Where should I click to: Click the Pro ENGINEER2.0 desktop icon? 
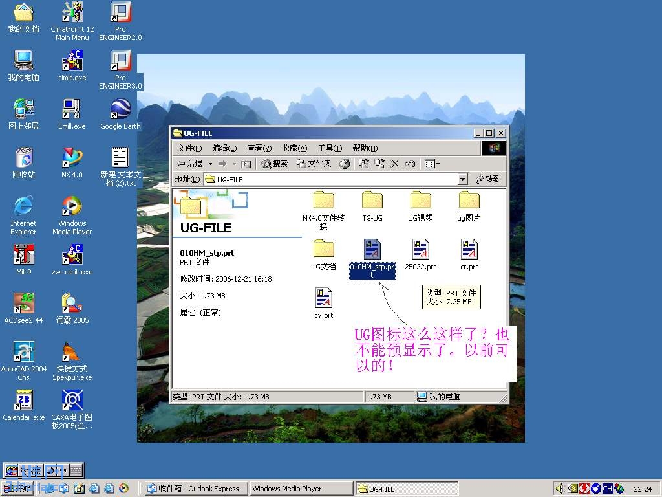[120, 21]
